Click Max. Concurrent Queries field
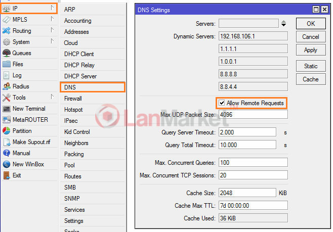The height and width of the screenshot is (232, 333). tap(253, 163)
